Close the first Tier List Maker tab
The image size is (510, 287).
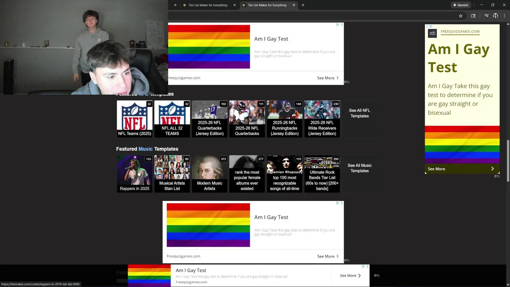pyautogui.click(x=234, y=5)
